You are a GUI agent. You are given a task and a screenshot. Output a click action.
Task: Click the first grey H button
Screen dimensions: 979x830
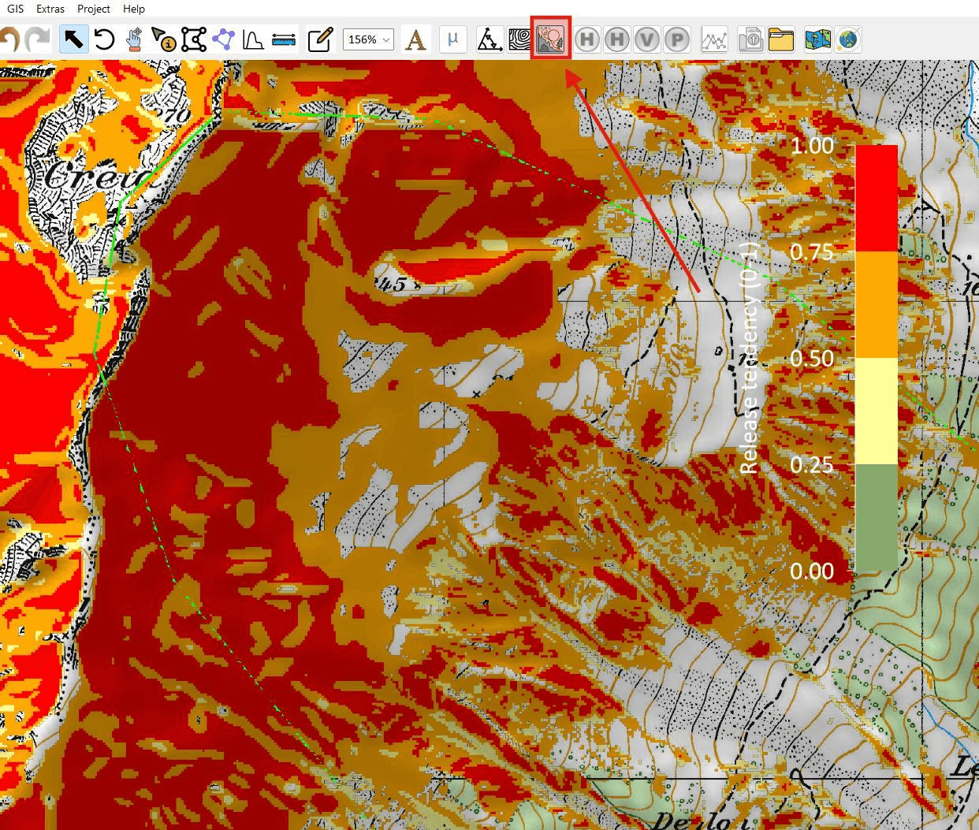(587, 39)
